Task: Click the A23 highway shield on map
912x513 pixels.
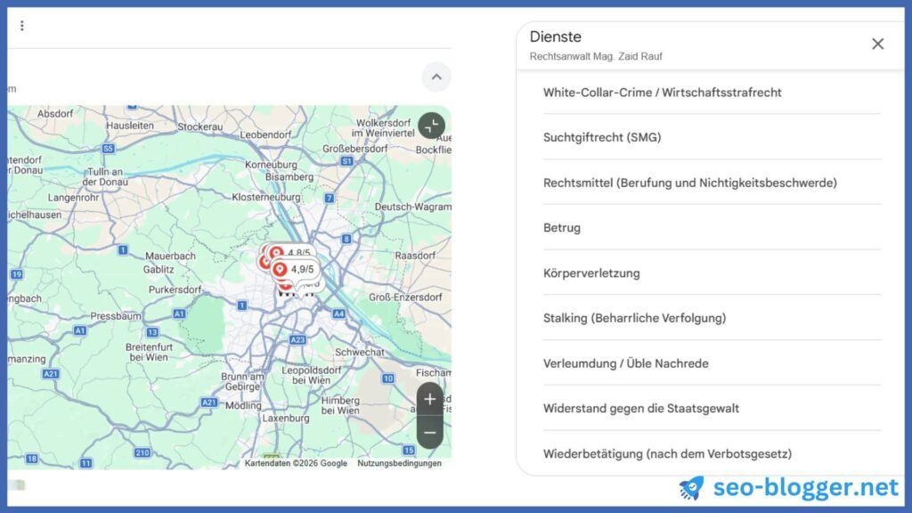Action: pyautogui.click(x=297, y=340)
